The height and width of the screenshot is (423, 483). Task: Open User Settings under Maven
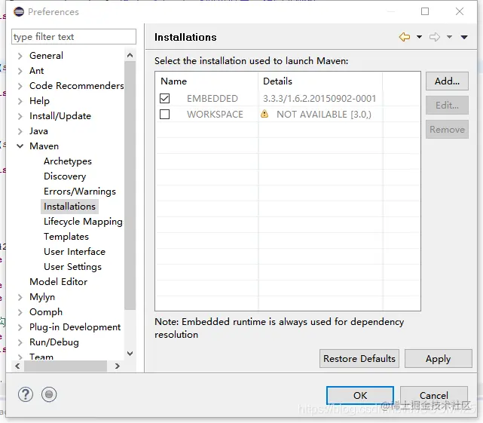(x=72, y=267)
